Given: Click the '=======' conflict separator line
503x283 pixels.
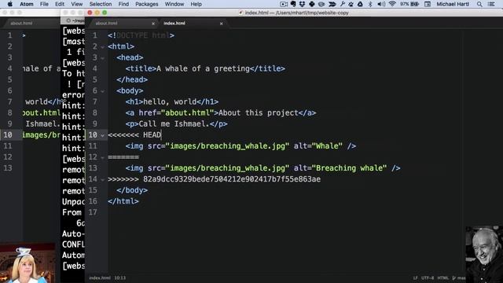Looking at the screenshot, I should pos(123,157).
